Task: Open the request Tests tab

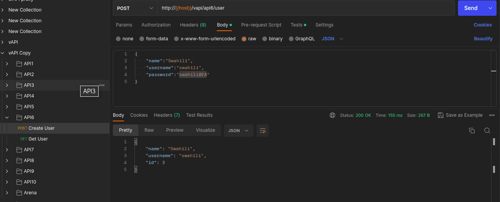Action: tap(299, 25)
